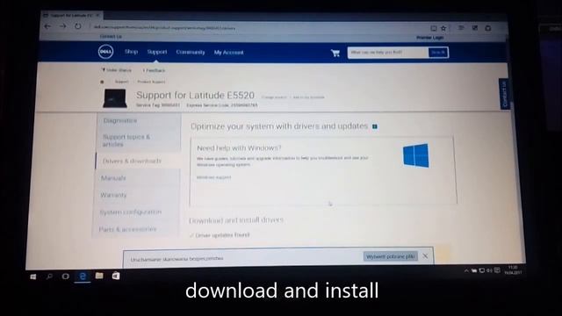Add the page to favorites with the star
Viewport: 562px width, 316px height.
click(x=443, y=28)
